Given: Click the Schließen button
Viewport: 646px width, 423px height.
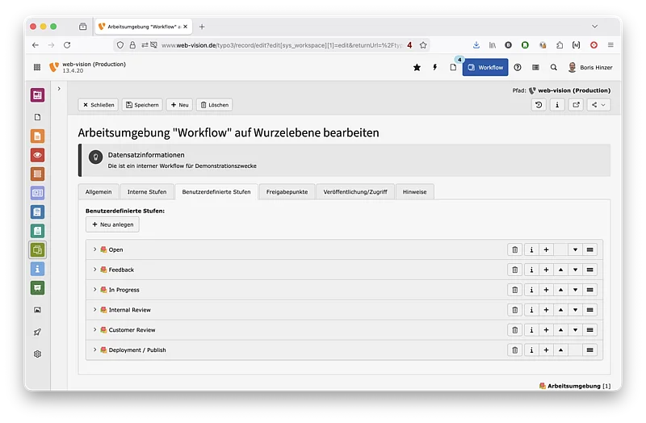Looking at the screenshot, I should (99, 105).
